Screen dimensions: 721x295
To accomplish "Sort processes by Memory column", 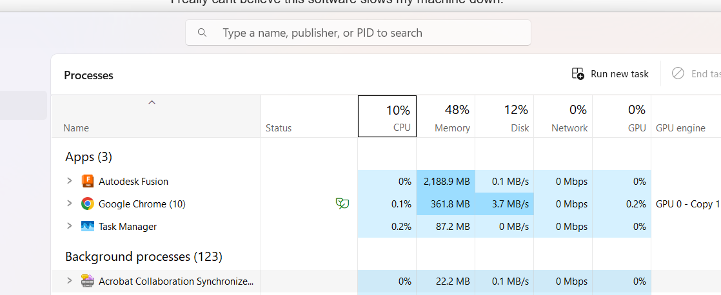I will [446, 117].
